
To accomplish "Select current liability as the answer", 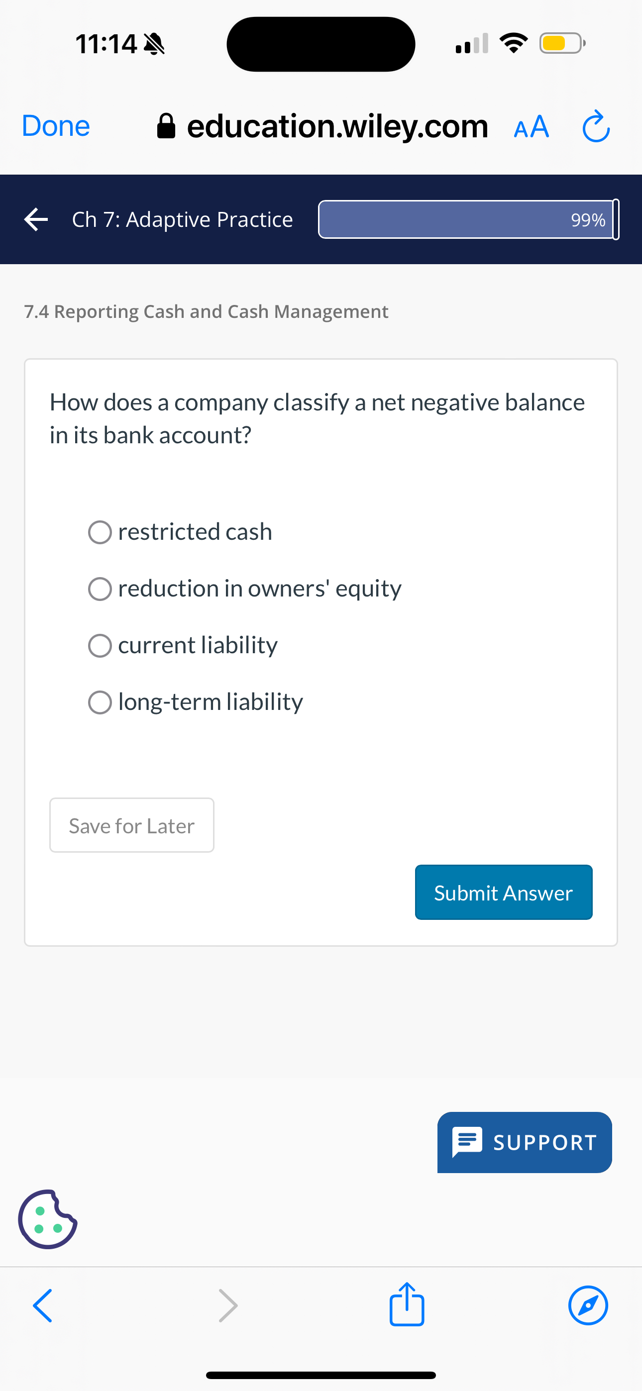I will (x=100, y=645).
